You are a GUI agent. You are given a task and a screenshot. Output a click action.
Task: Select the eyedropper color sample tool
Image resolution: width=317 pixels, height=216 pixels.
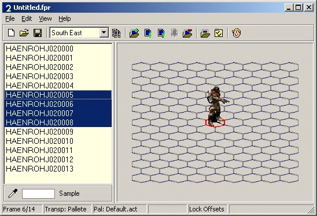[x=13, y=193]
